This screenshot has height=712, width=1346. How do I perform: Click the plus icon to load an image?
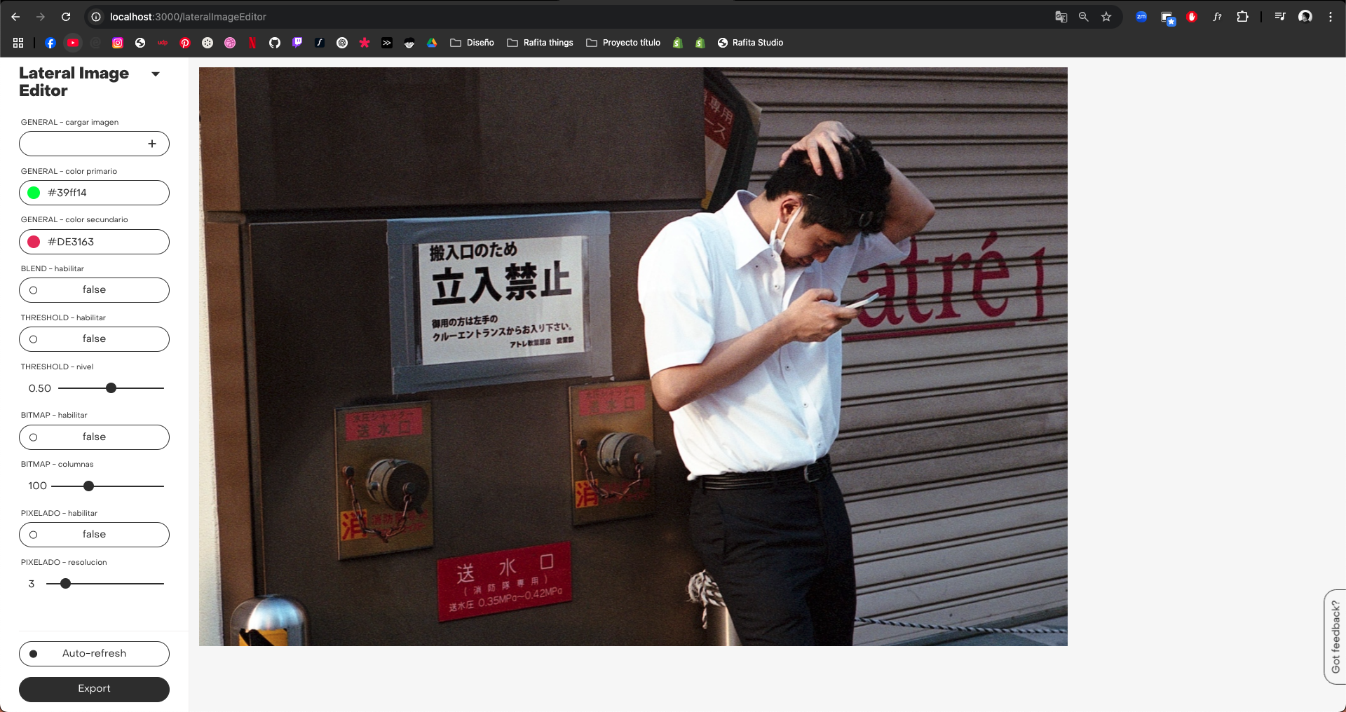[151, 144]
